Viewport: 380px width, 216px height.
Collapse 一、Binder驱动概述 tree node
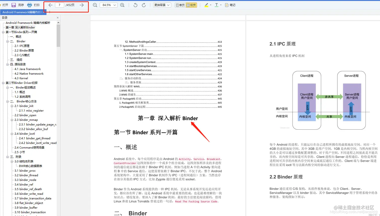[x=8, y=88]
